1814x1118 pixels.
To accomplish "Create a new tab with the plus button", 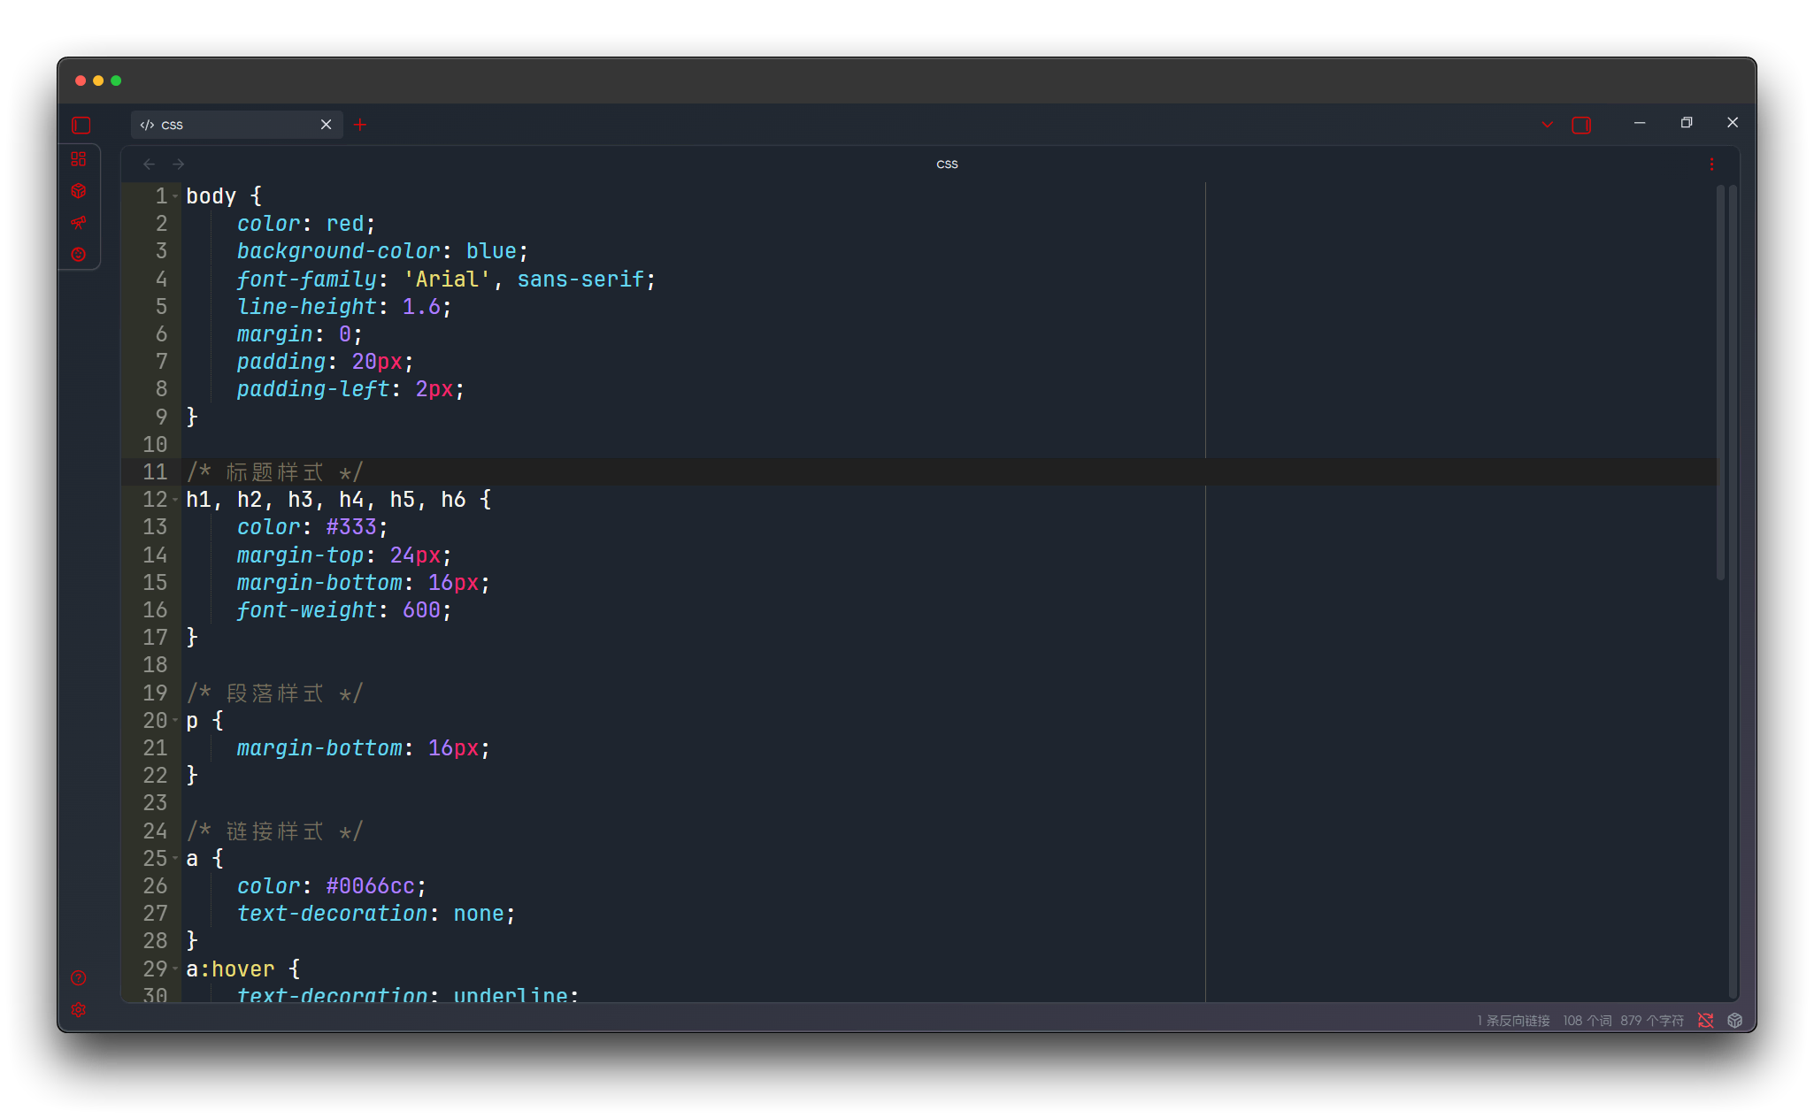I will click(x=359, y=125).
